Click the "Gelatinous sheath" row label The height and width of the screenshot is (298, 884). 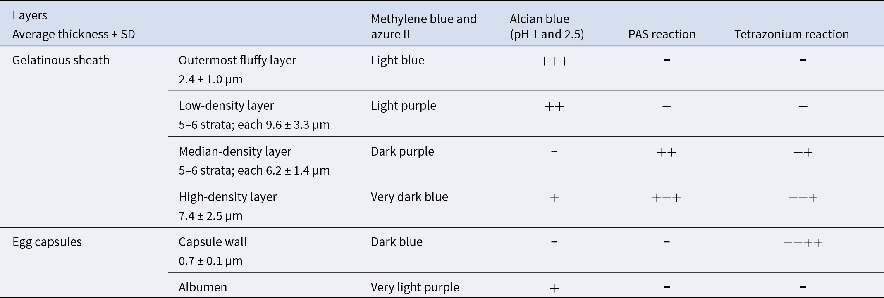[61, 60]
